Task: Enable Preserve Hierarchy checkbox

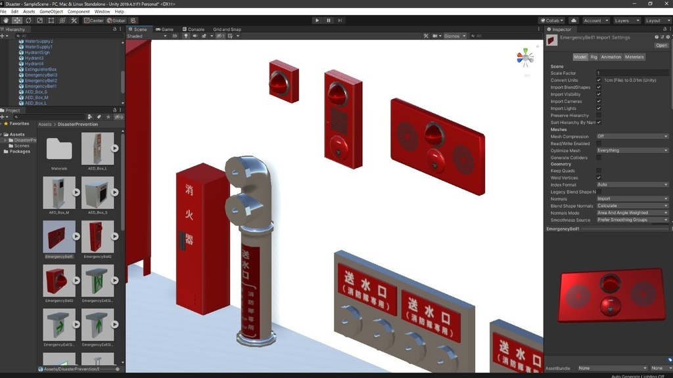Action: 599,115
